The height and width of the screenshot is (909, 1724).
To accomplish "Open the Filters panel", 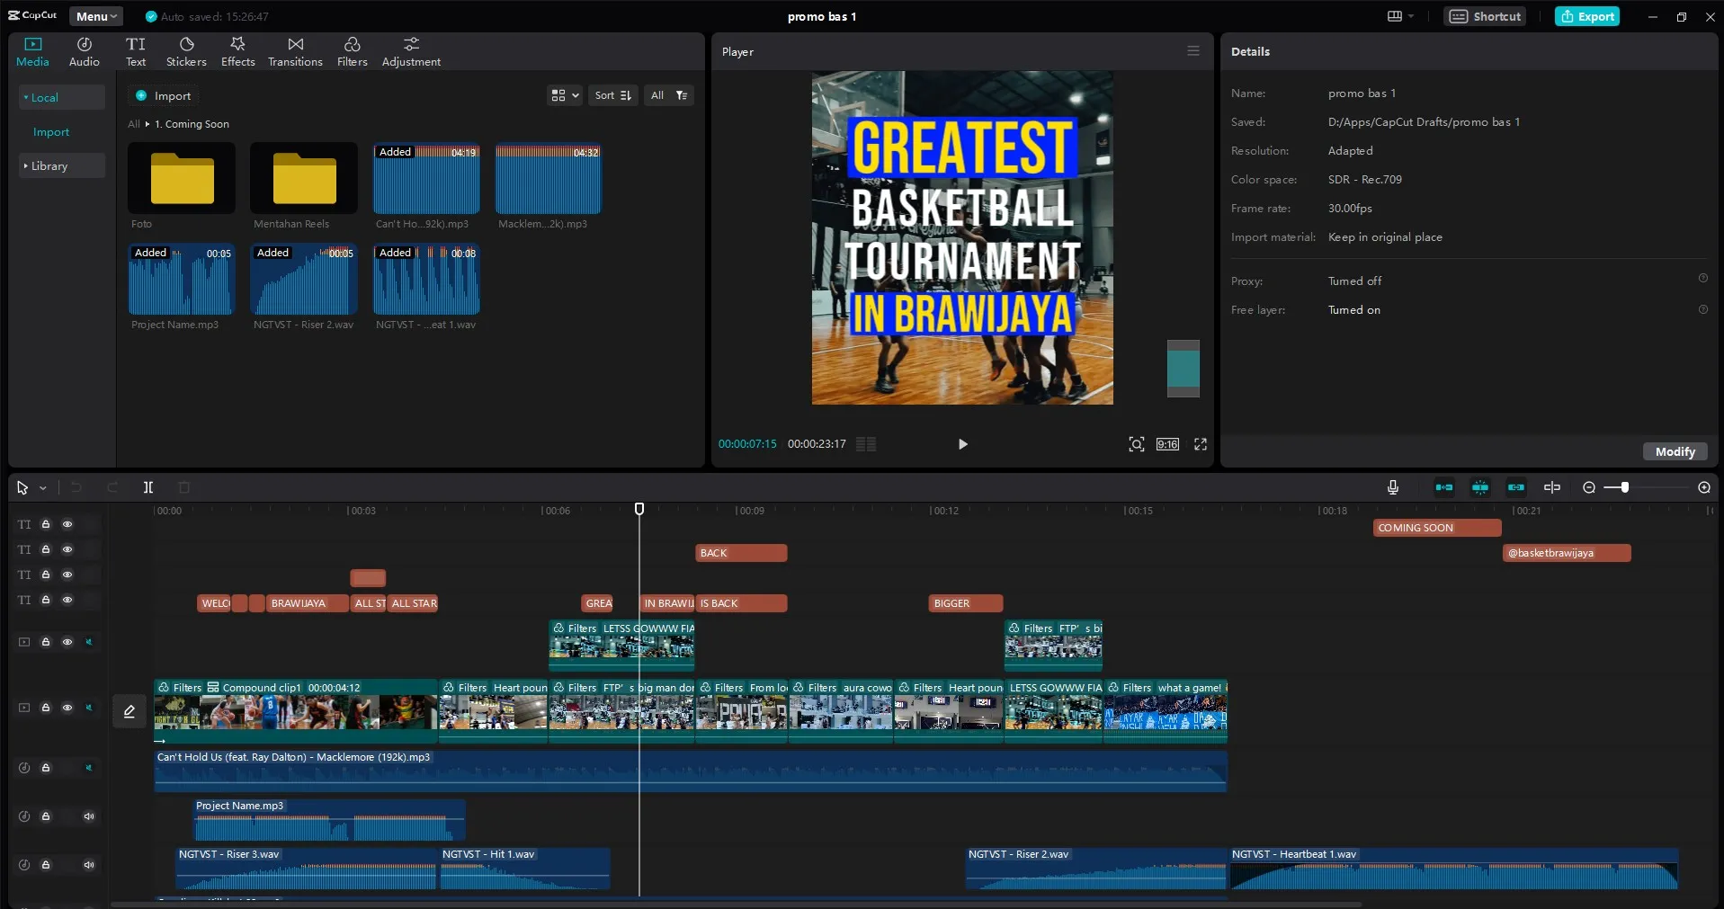I will (352, 52).
